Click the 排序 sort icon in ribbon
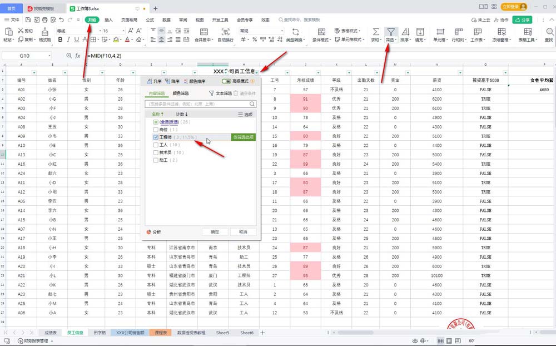The height and width of the screenshot is (346, 556). coord(405,32)
